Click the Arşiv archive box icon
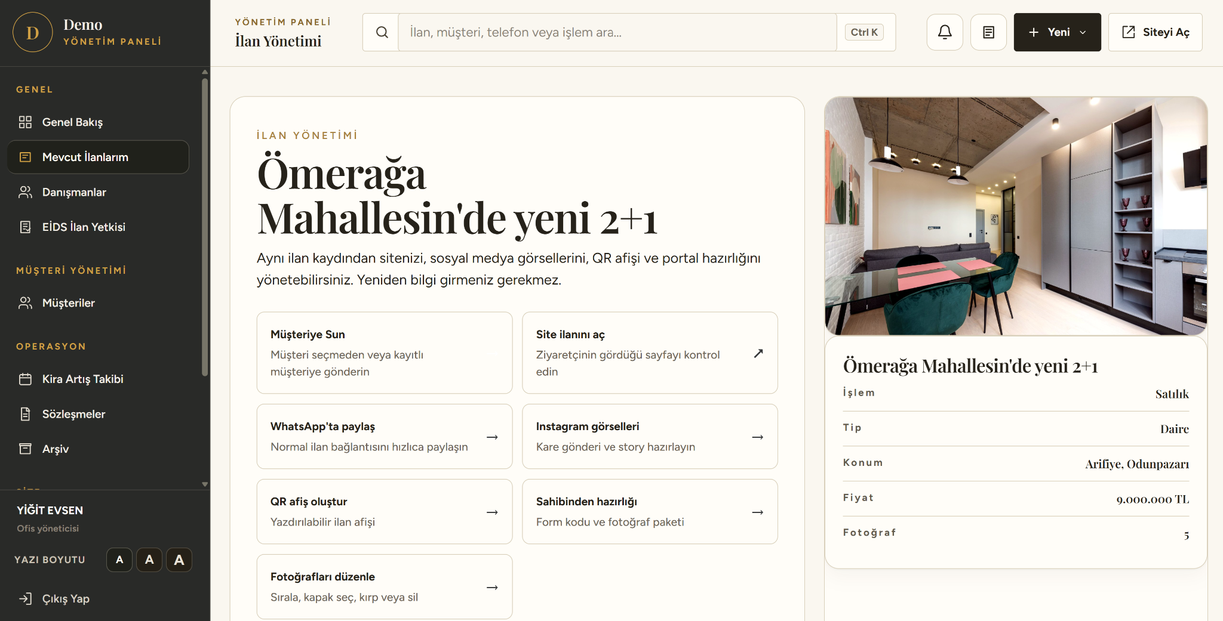This screenshot has height=621, width=1223. [x=25, y=449]
